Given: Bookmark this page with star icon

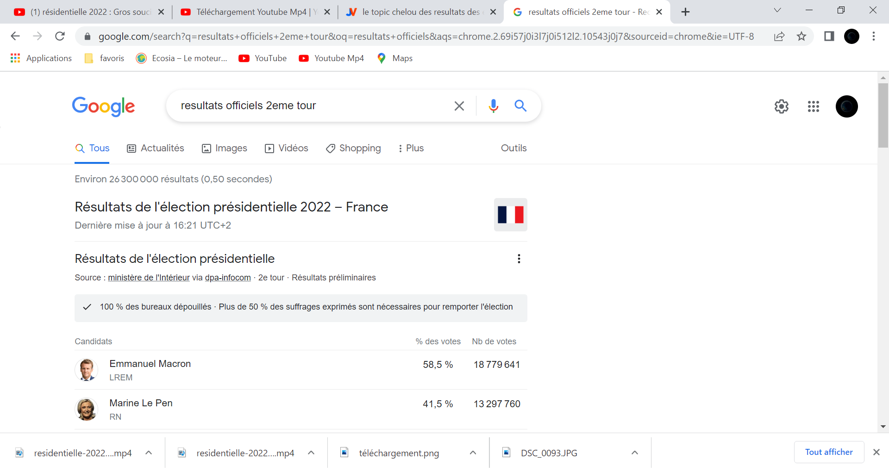Looking at the screenshot, I should (801, 36).
